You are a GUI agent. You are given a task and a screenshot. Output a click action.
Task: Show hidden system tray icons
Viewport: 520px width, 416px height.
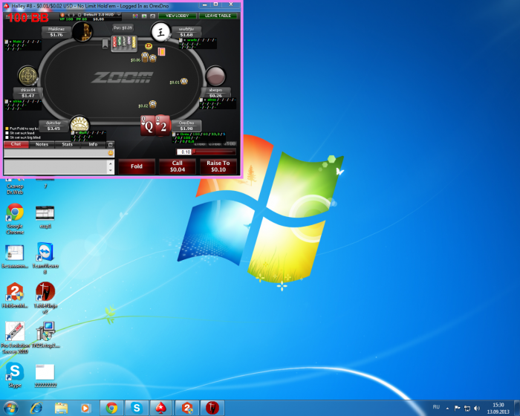pos(446,408)
